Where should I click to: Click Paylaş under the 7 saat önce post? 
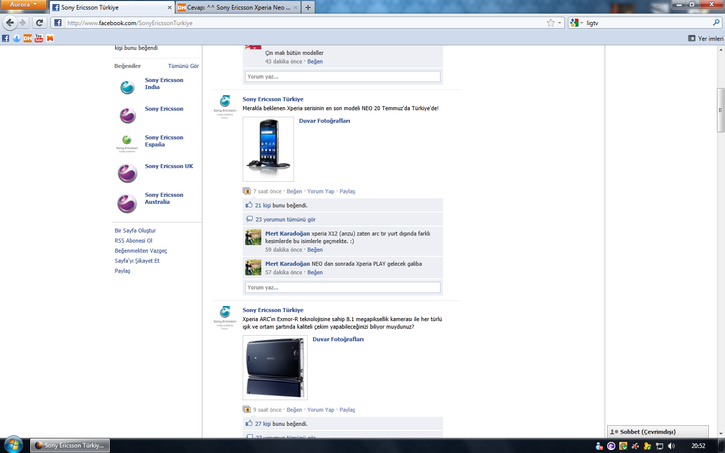point(347,191)
